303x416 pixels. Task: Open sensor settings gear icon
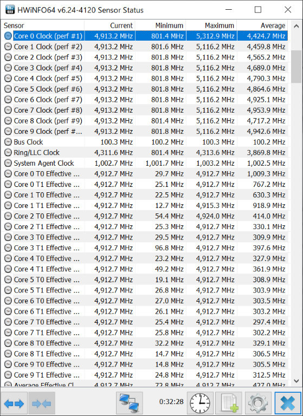(x=258, y=403)
